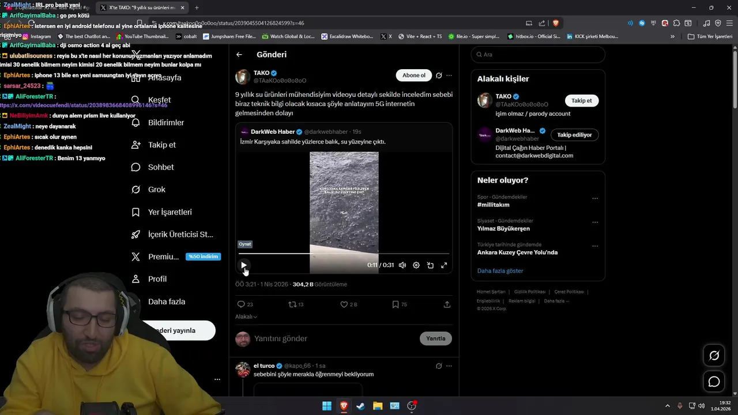
Task: Open the floating Grok button
Action: point(714,356)
